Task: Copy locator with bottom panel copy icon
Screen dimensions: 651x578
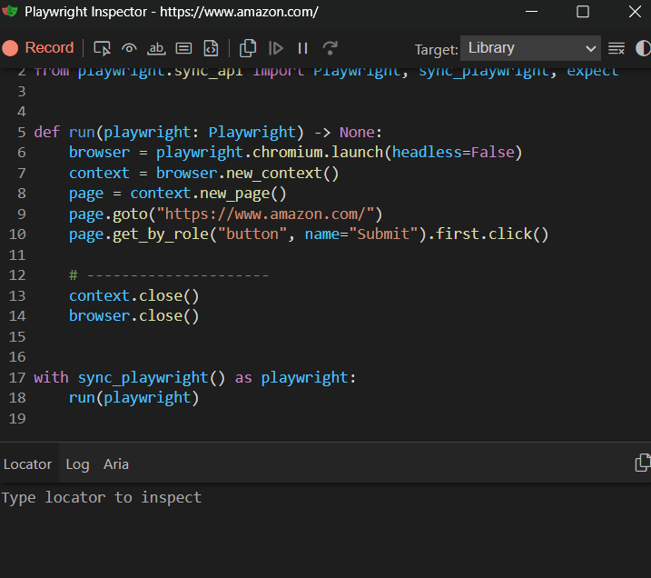Action: pos(643,463)
